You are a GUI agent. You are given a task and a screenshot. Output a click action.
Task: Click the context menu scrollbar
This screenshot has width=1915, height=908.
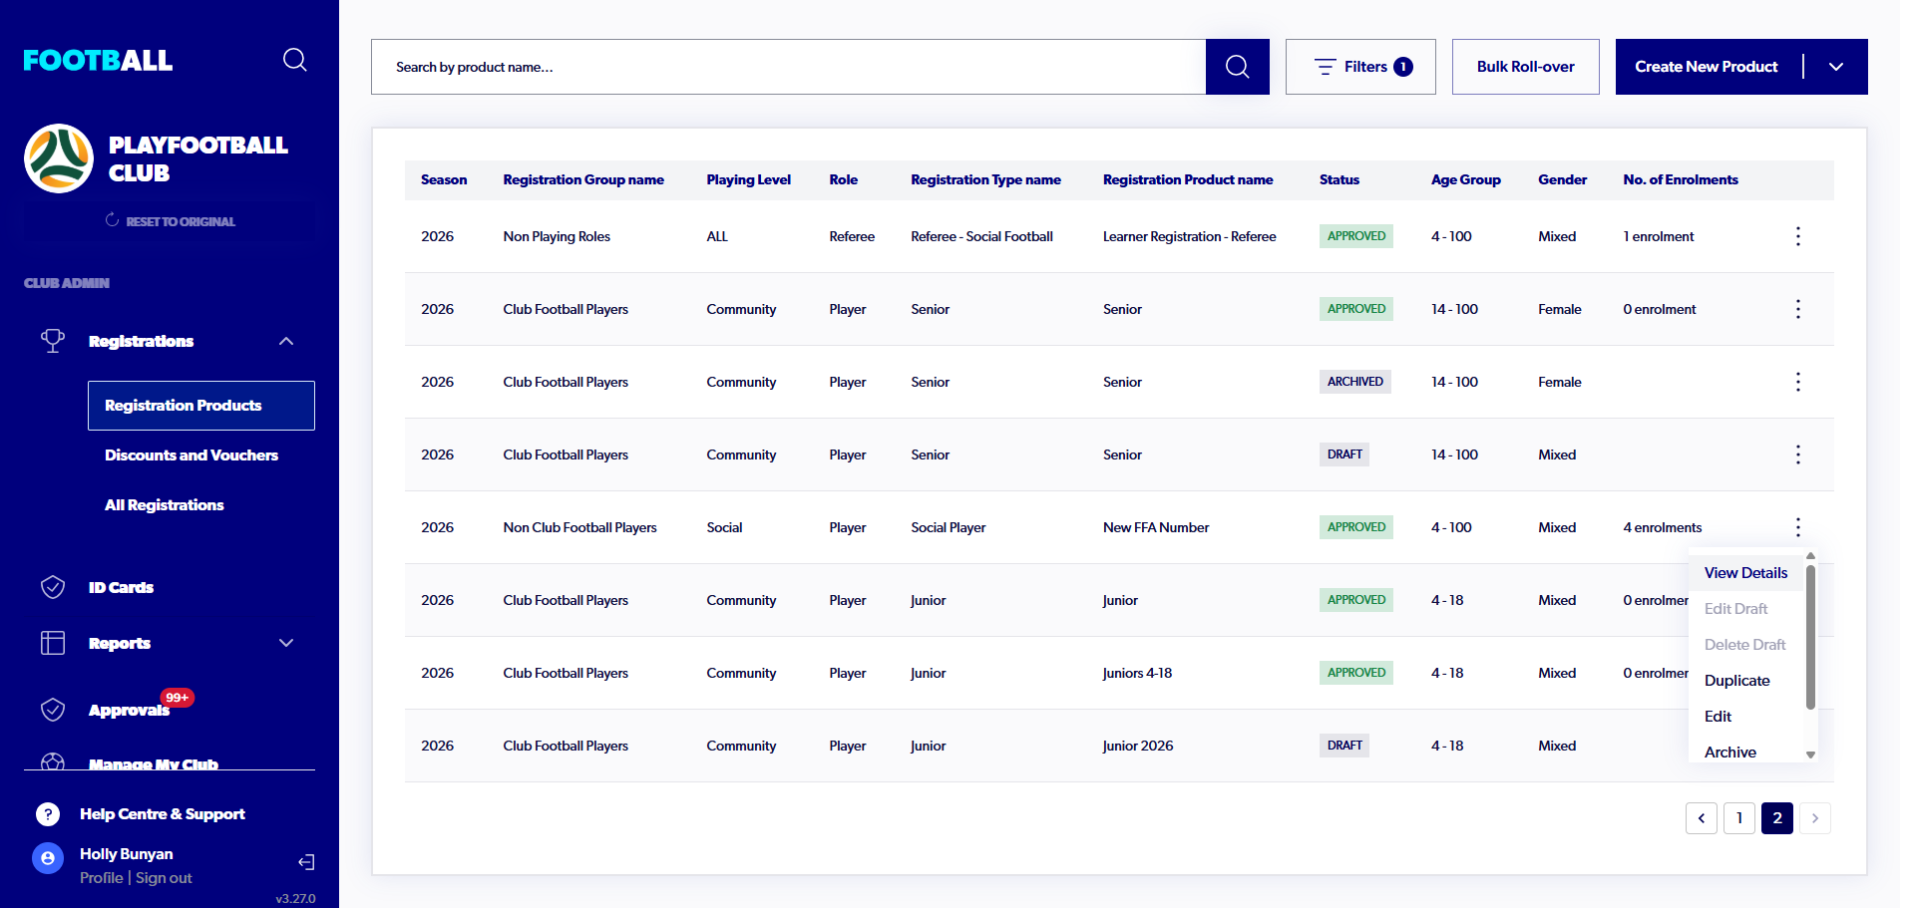point(1810,637)
